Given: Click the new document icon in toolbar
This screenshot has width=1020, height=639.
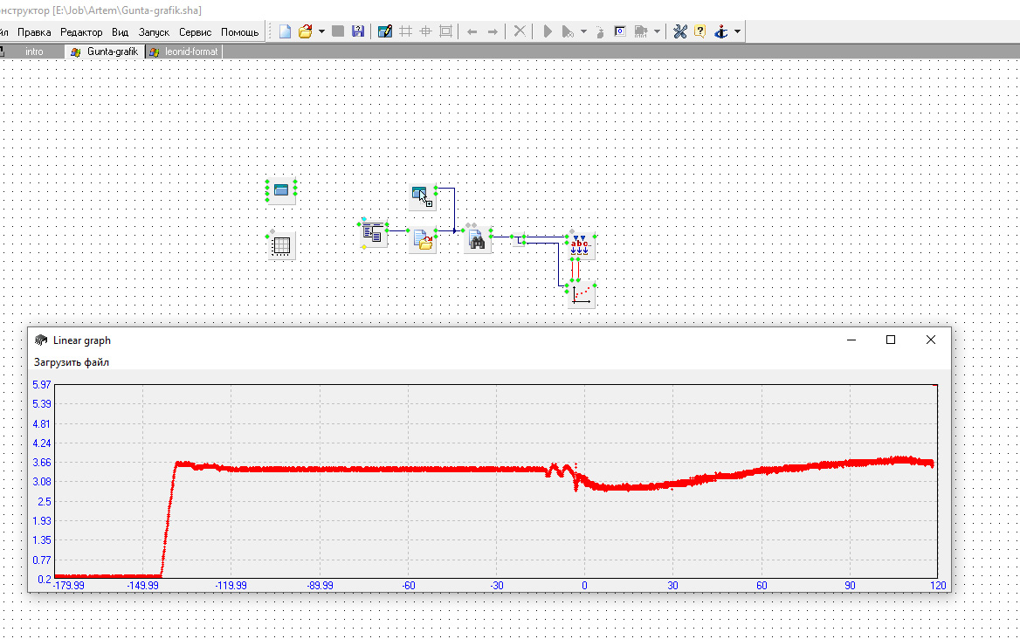Looking at the screenshot, I should pos(285,31).
